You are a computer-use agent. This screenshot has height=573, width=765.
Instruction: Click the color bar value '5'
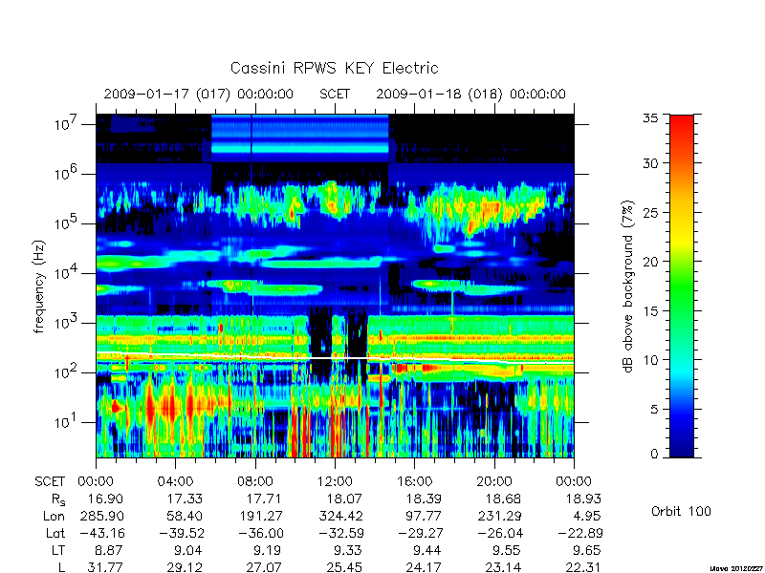(x=654, y=410)
